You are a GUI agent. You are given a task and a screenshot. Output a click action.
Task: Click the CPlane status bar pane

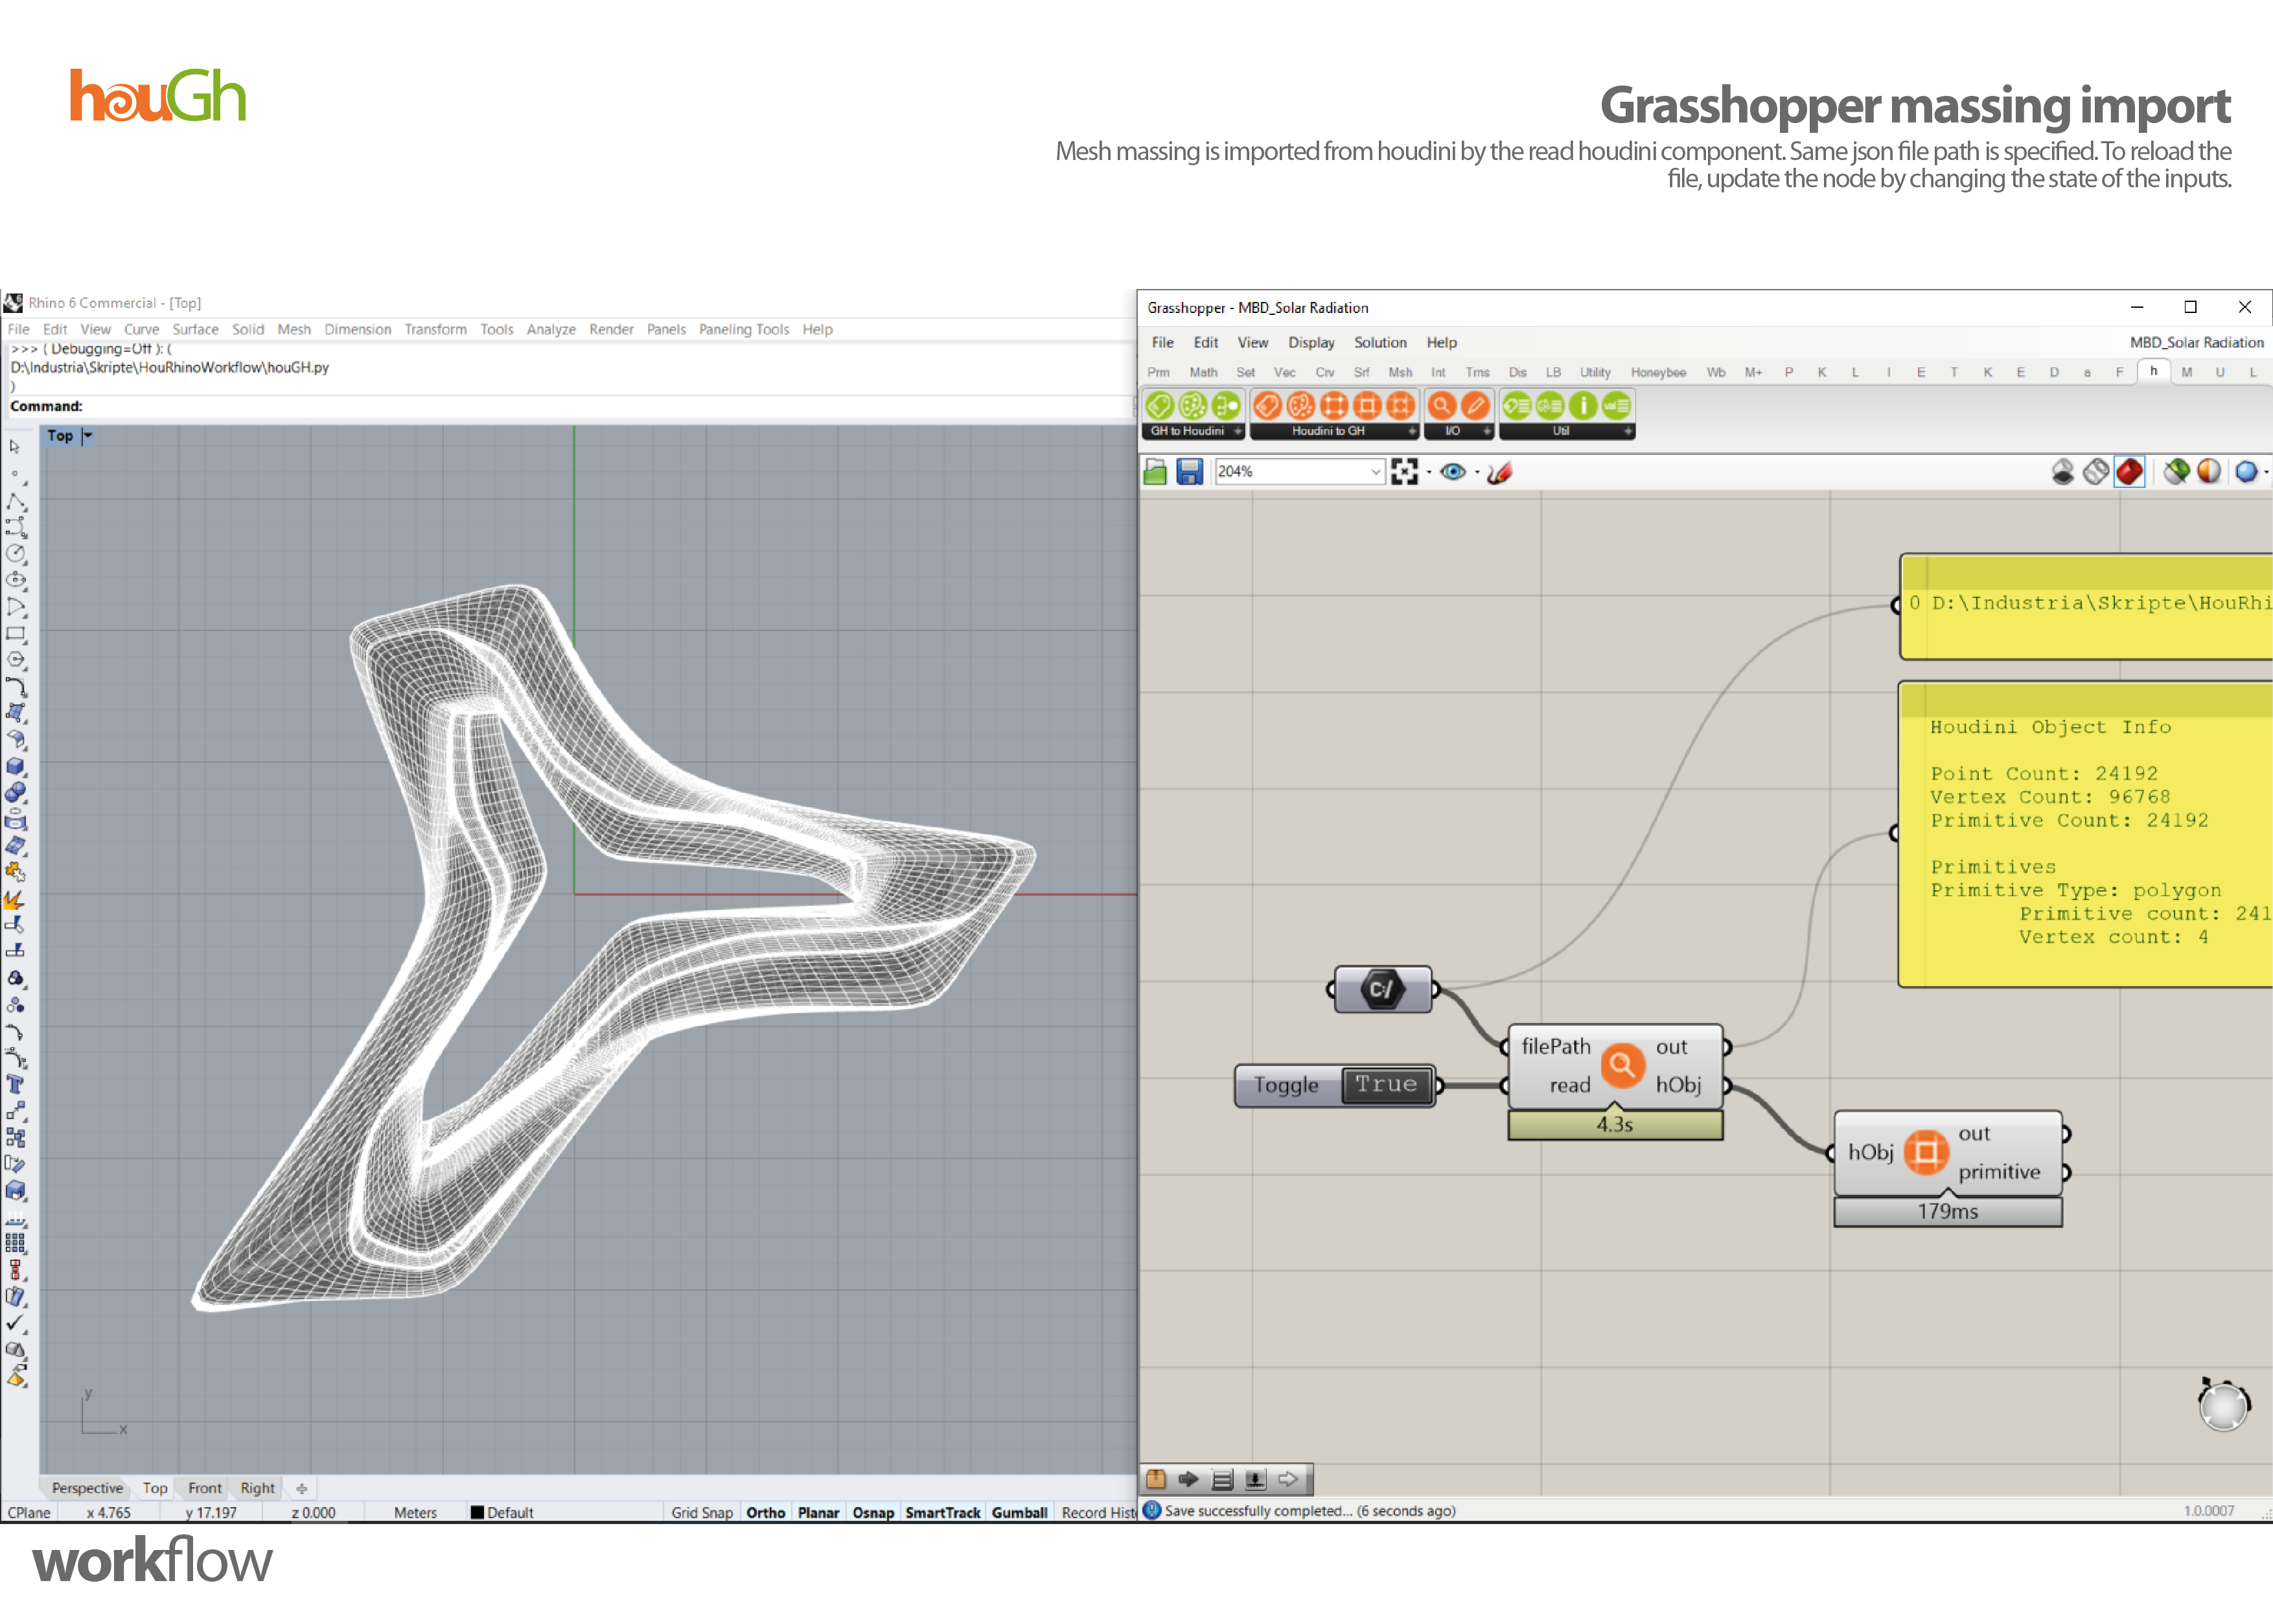click(x=30, y=1512)
